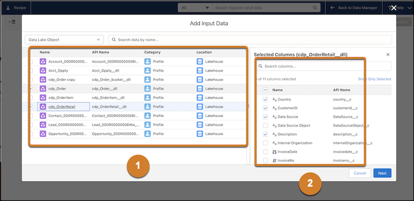Click the Contact_00DR object icon
Screen dimensions: 414x201
(x=43, y=115)
